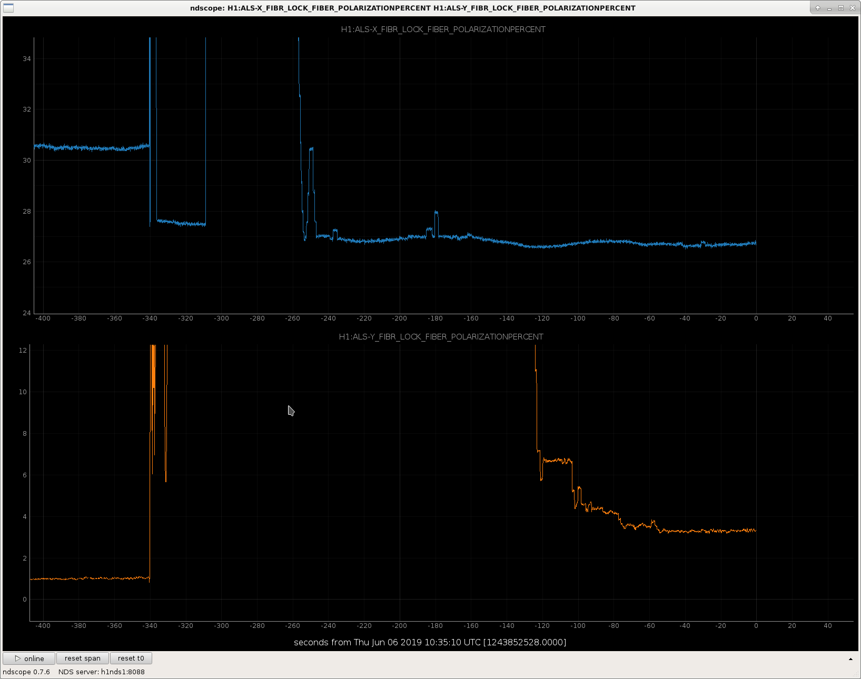
Task: Click the shade/roll-up window button
Action: click(x=818, y=8)
